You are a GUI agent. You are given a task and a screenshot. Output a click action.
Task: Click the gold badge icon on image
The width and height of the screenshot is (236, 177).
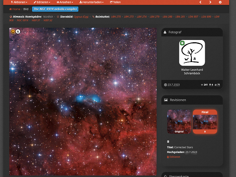tap(13, 32)
